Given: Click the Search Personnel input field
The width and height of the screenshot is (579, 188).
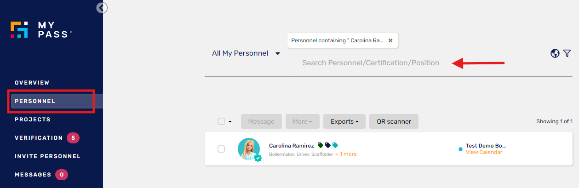Looking at the screenshot, I should pos(371,63).
